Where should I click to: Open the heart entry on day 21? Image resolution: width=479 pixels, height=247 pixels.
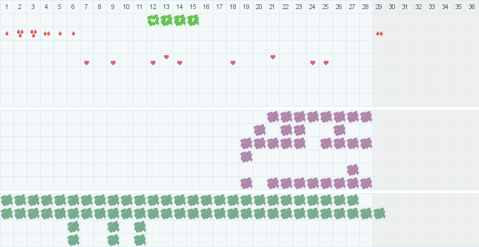point(273,57)
